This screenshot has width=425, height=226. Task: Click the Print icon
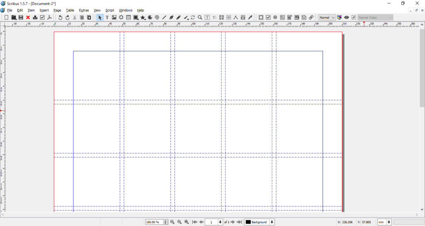coord(35,17)
